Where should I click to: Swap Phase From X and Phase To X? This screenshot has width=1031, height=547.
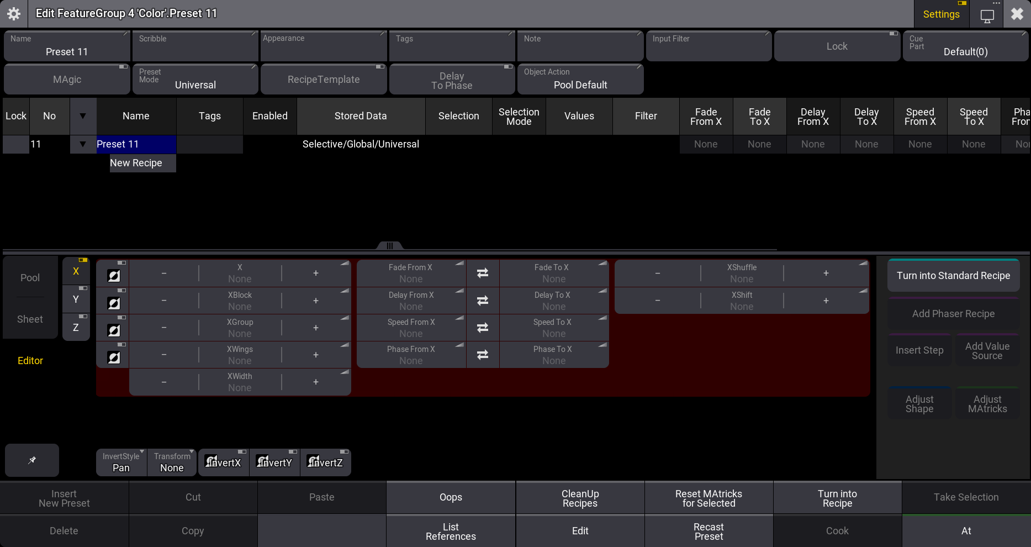point(483,355)
